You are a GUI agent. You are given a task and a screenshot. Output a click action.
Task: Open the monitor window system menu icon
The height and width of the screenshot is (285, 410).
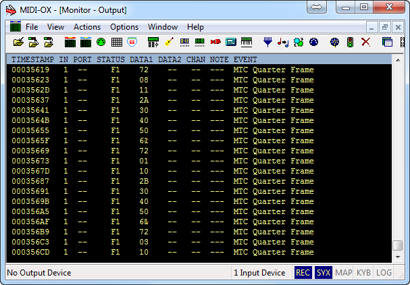click(15, 27)
